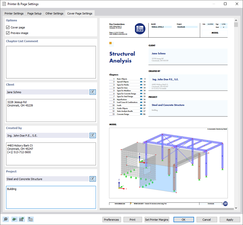
Task: Click the 'Special Objects' chapter row in preview
Action: click(x=127, y=82)
